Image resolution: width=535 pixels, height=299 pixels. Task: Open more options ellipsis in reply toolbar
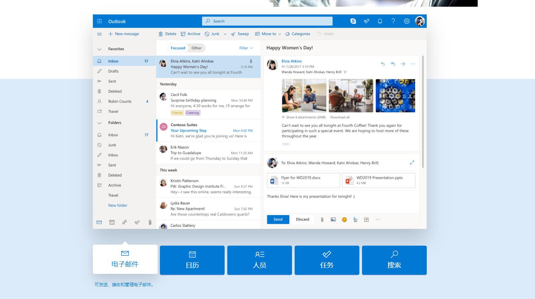pyautogui.click(x=378, y=219)
